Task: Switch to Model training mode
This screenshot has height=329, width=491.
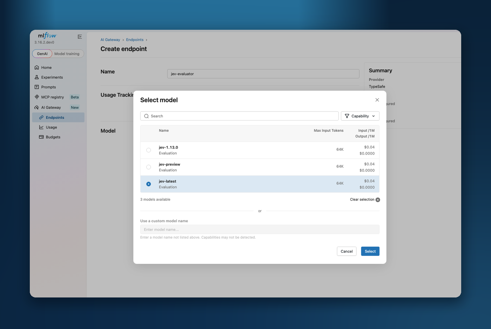Action: (x=67, y=54)
